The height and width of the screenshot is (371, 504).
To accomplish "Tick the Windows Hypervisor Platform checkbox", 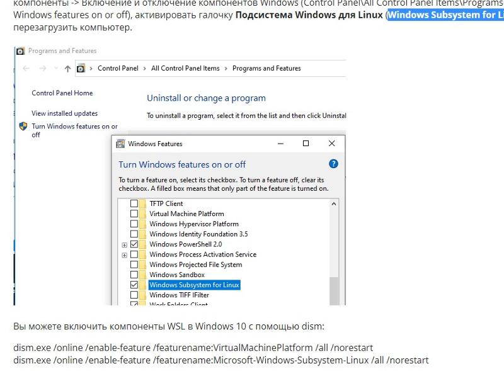I will coord(134,224).
